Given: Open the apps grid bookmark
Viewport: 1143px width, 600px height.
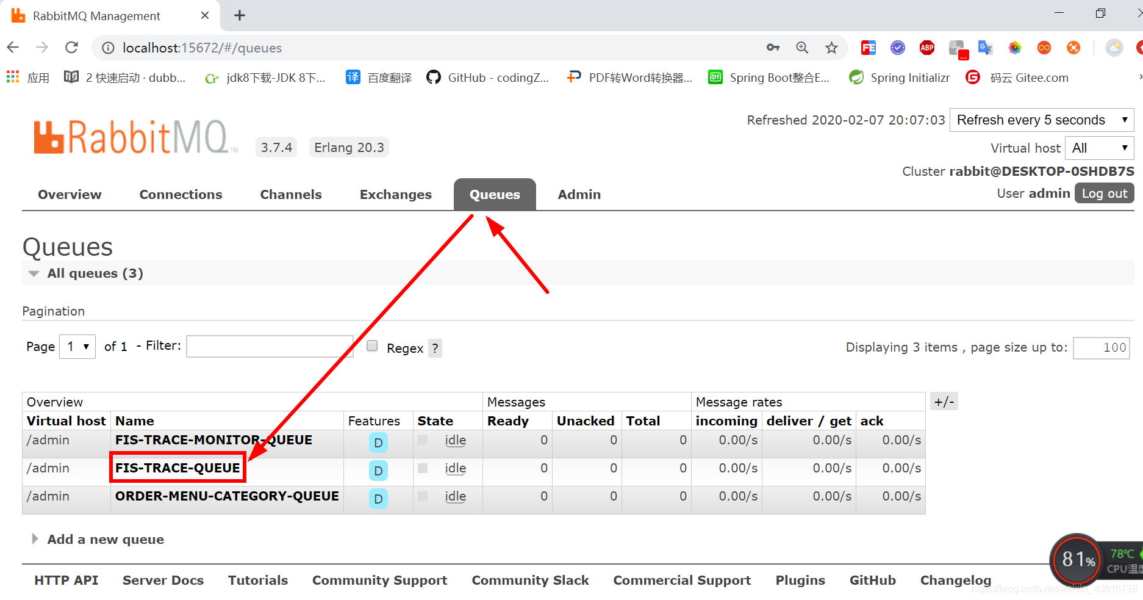Looking at the screenshot, I should pos(27,78).
